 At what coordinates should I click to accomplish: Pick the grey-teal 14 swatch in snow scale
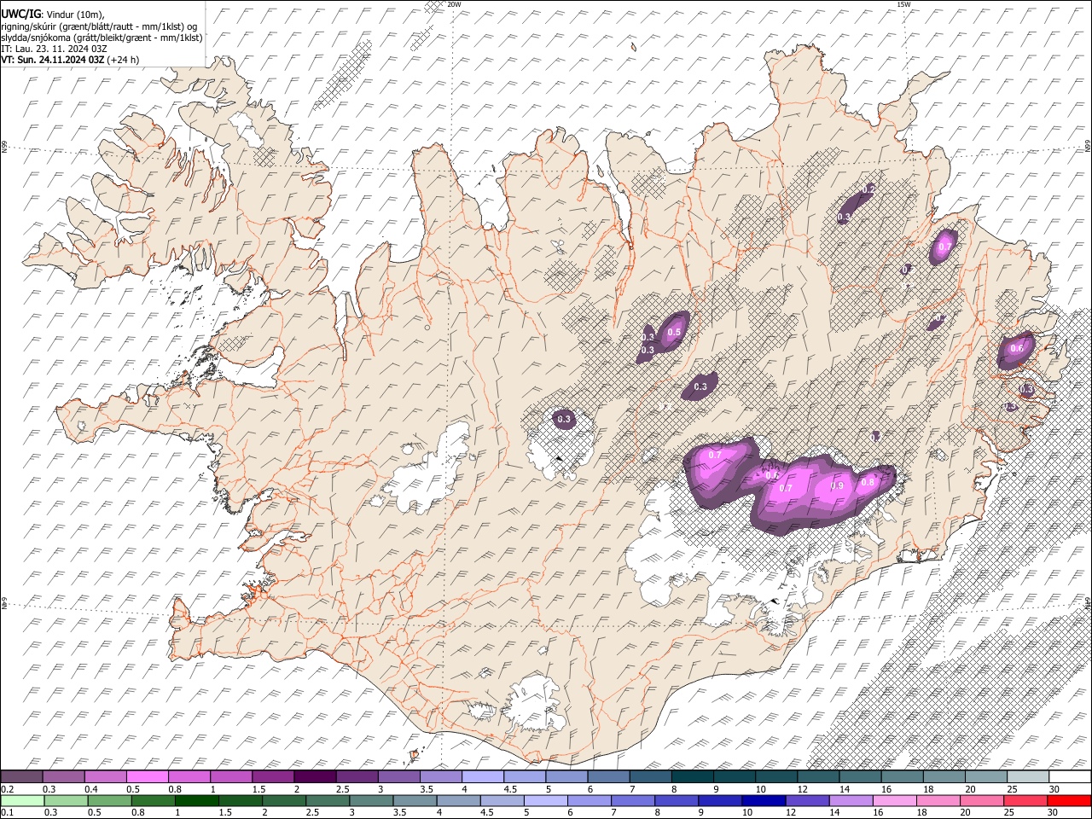click(x=861, y=777)
